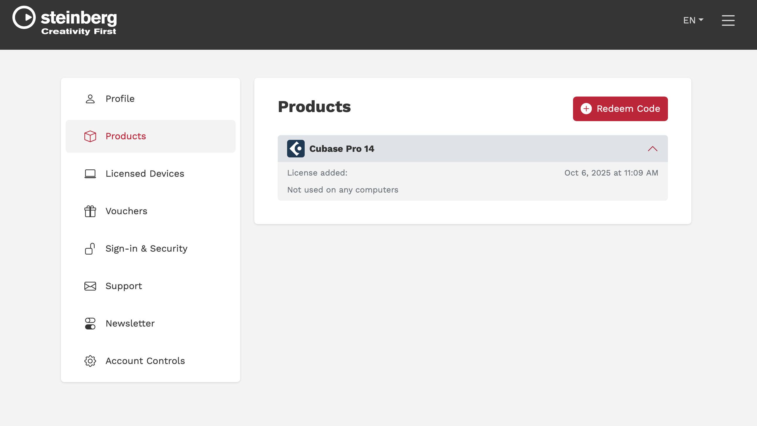This screenshot has width=757, height=426.
Task: Open the Newsletter settings link
Action: [x=130, y=324]
